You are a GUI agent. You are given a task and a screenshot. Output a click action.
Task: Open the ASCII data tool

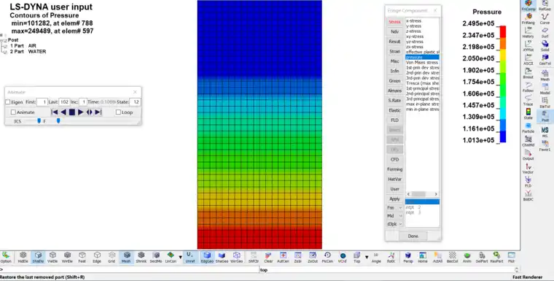pyautogui.click(x=528, y=59)
